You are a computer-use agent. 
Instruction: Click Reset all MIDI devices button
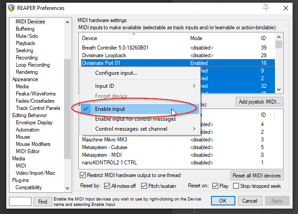(x=257, y=176)
